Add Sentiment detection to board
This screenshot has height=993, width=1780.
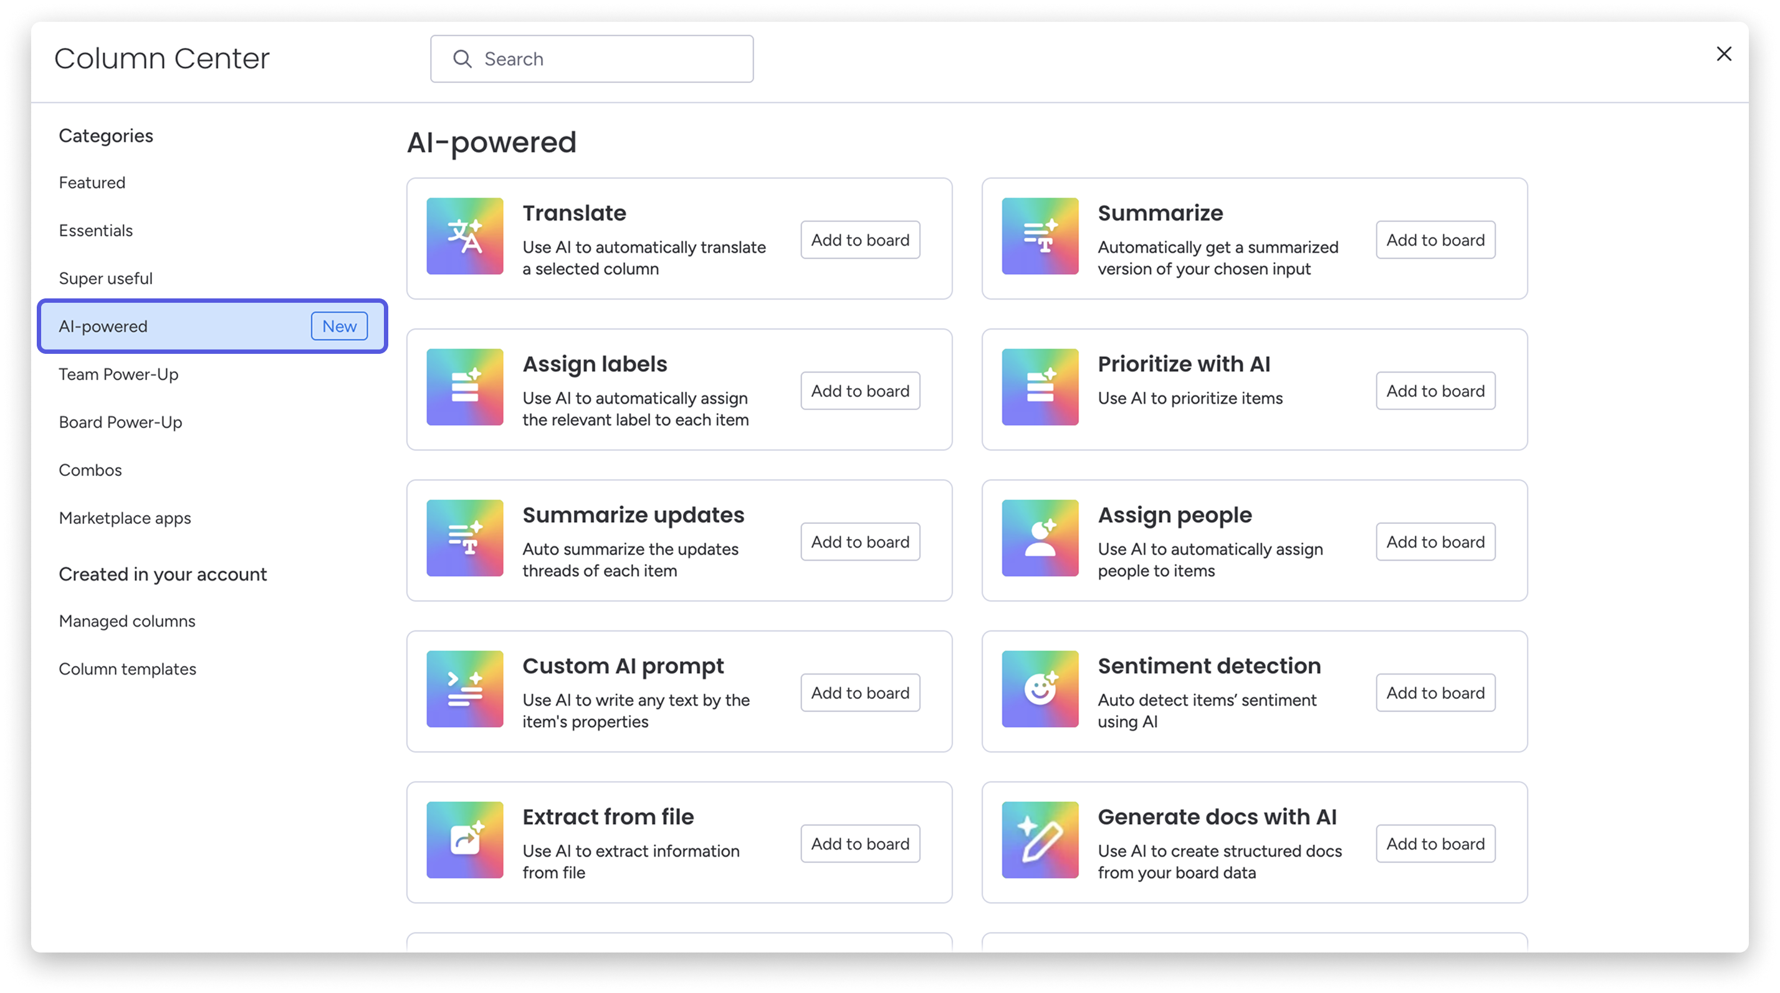[1435, 693]
